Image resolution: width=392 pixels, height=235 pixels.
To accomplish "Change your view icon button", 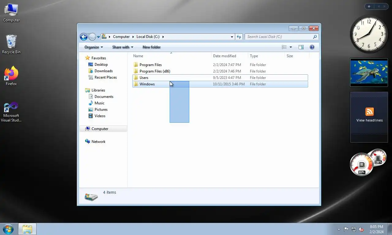I will tap(284, 47).
